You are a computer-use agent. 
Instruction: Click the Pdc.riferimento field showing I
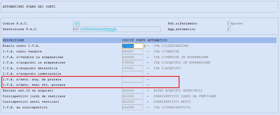click(229, 24)
